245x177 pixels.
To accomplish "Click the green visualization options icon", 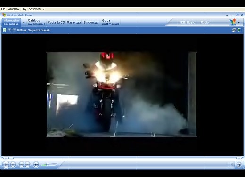I will click(5, 30).
